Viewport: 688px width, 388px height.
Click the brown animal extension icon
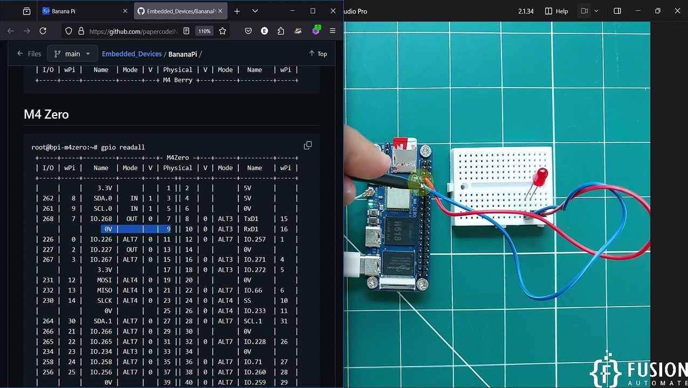tap(298, 31)
